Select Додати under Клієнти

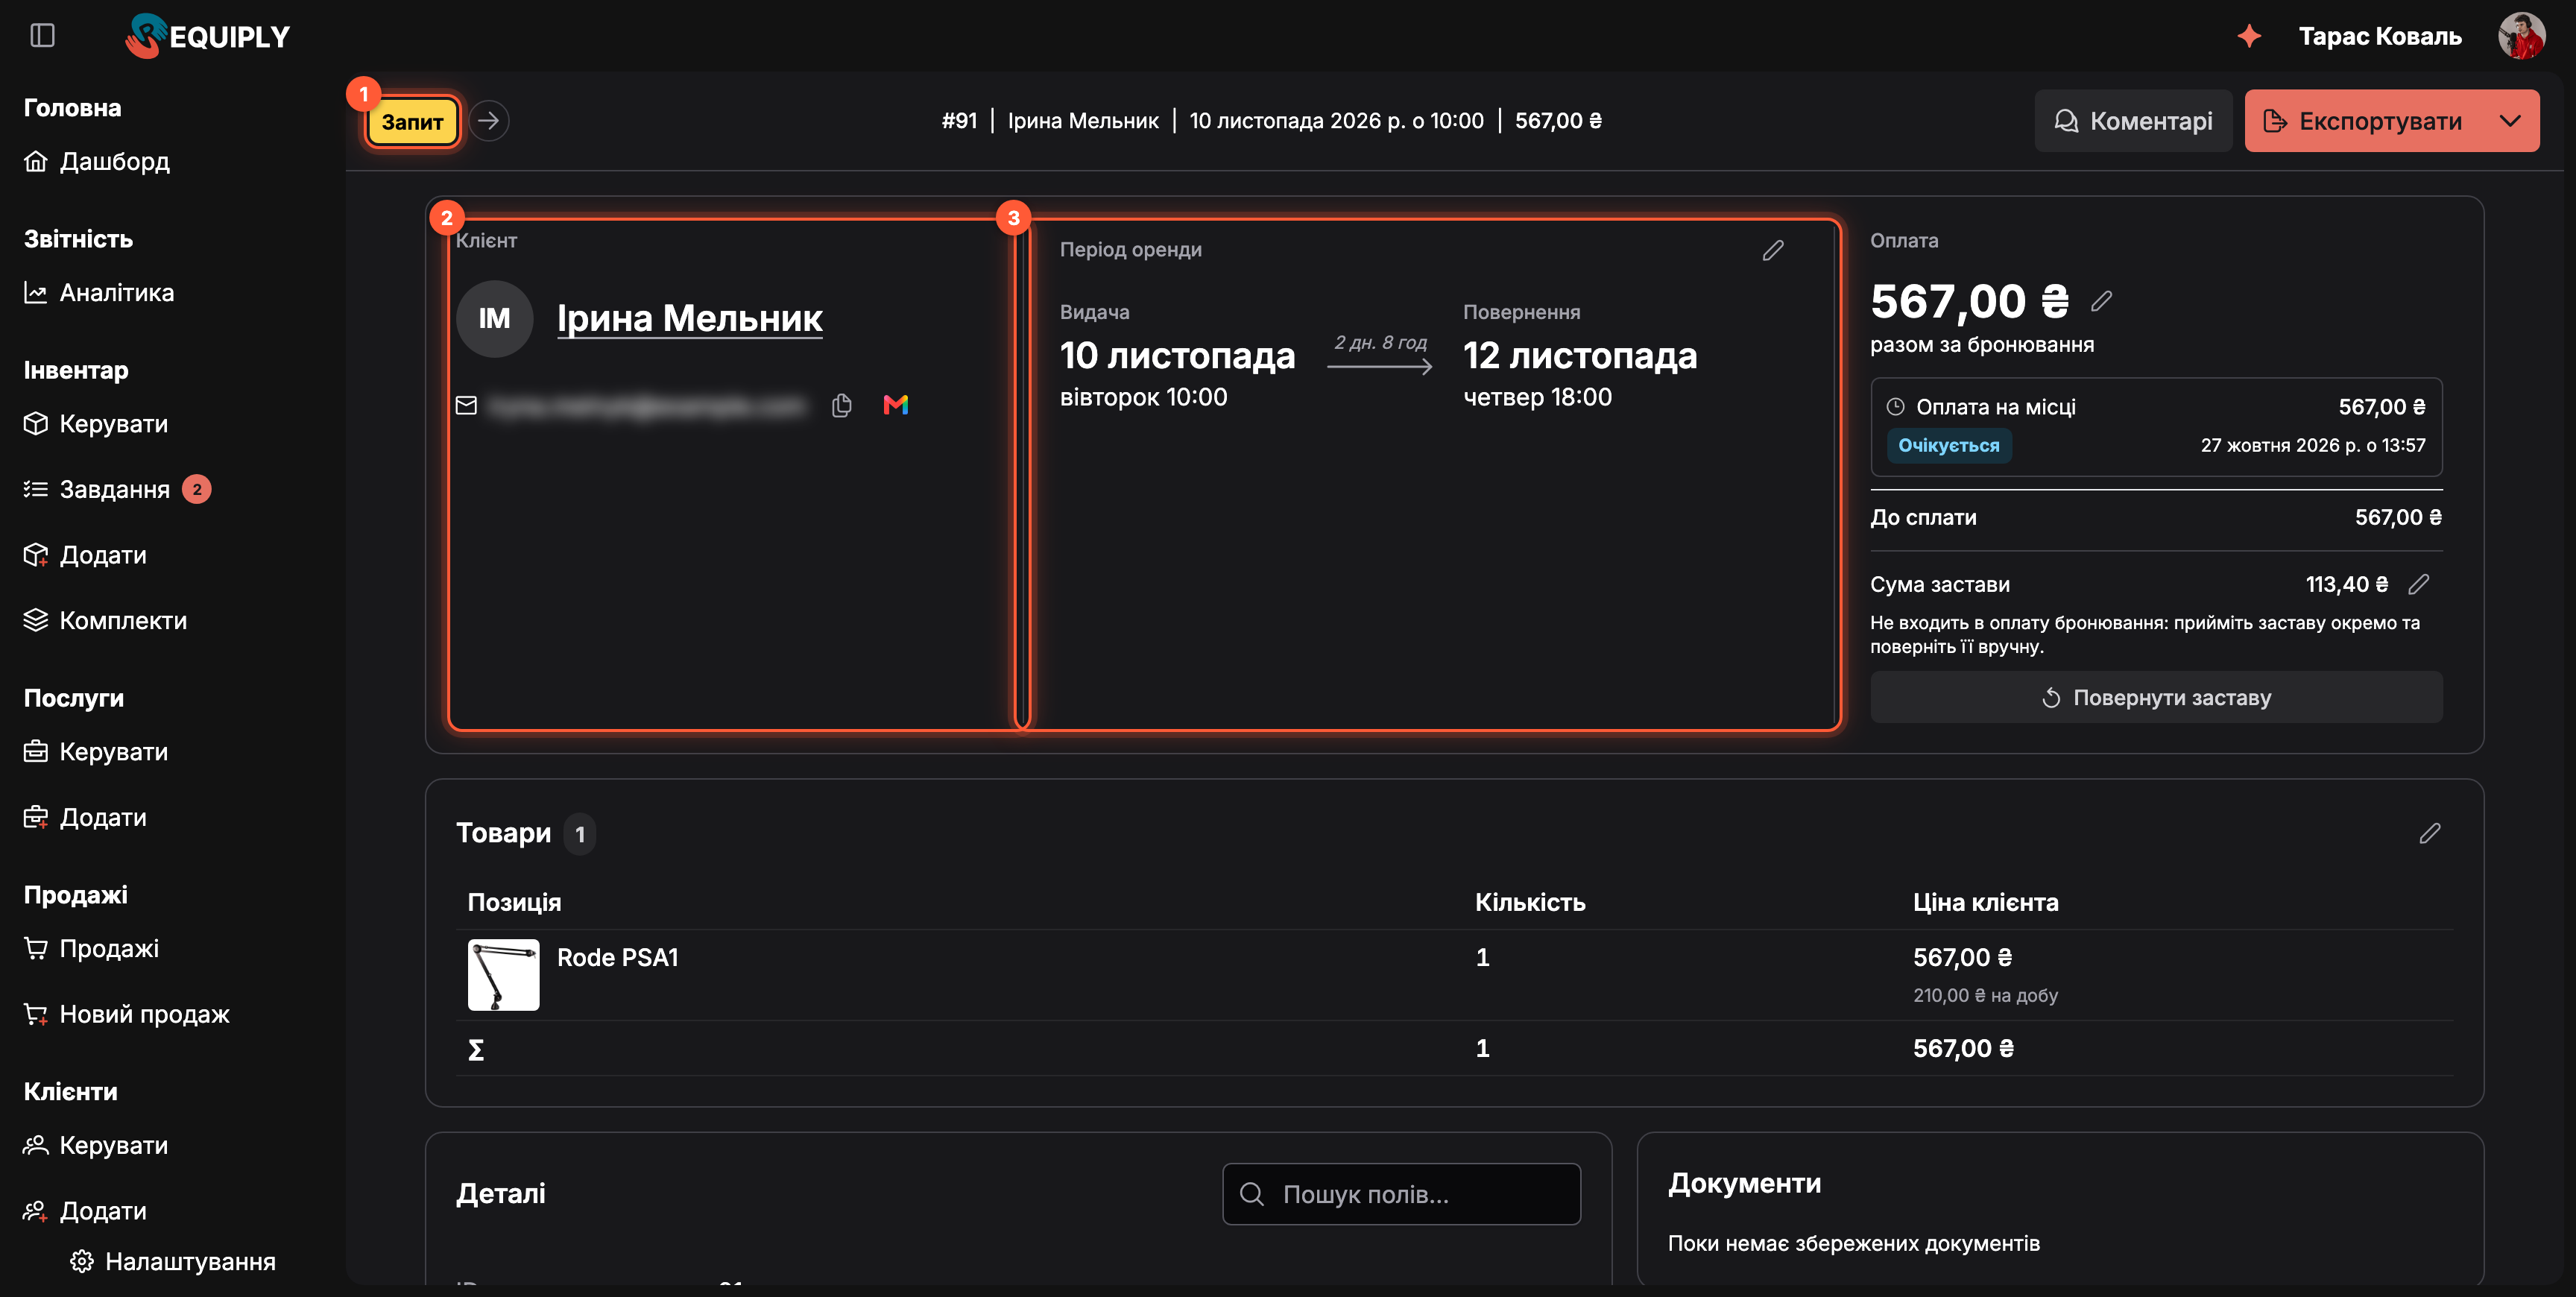[85, 1212]
